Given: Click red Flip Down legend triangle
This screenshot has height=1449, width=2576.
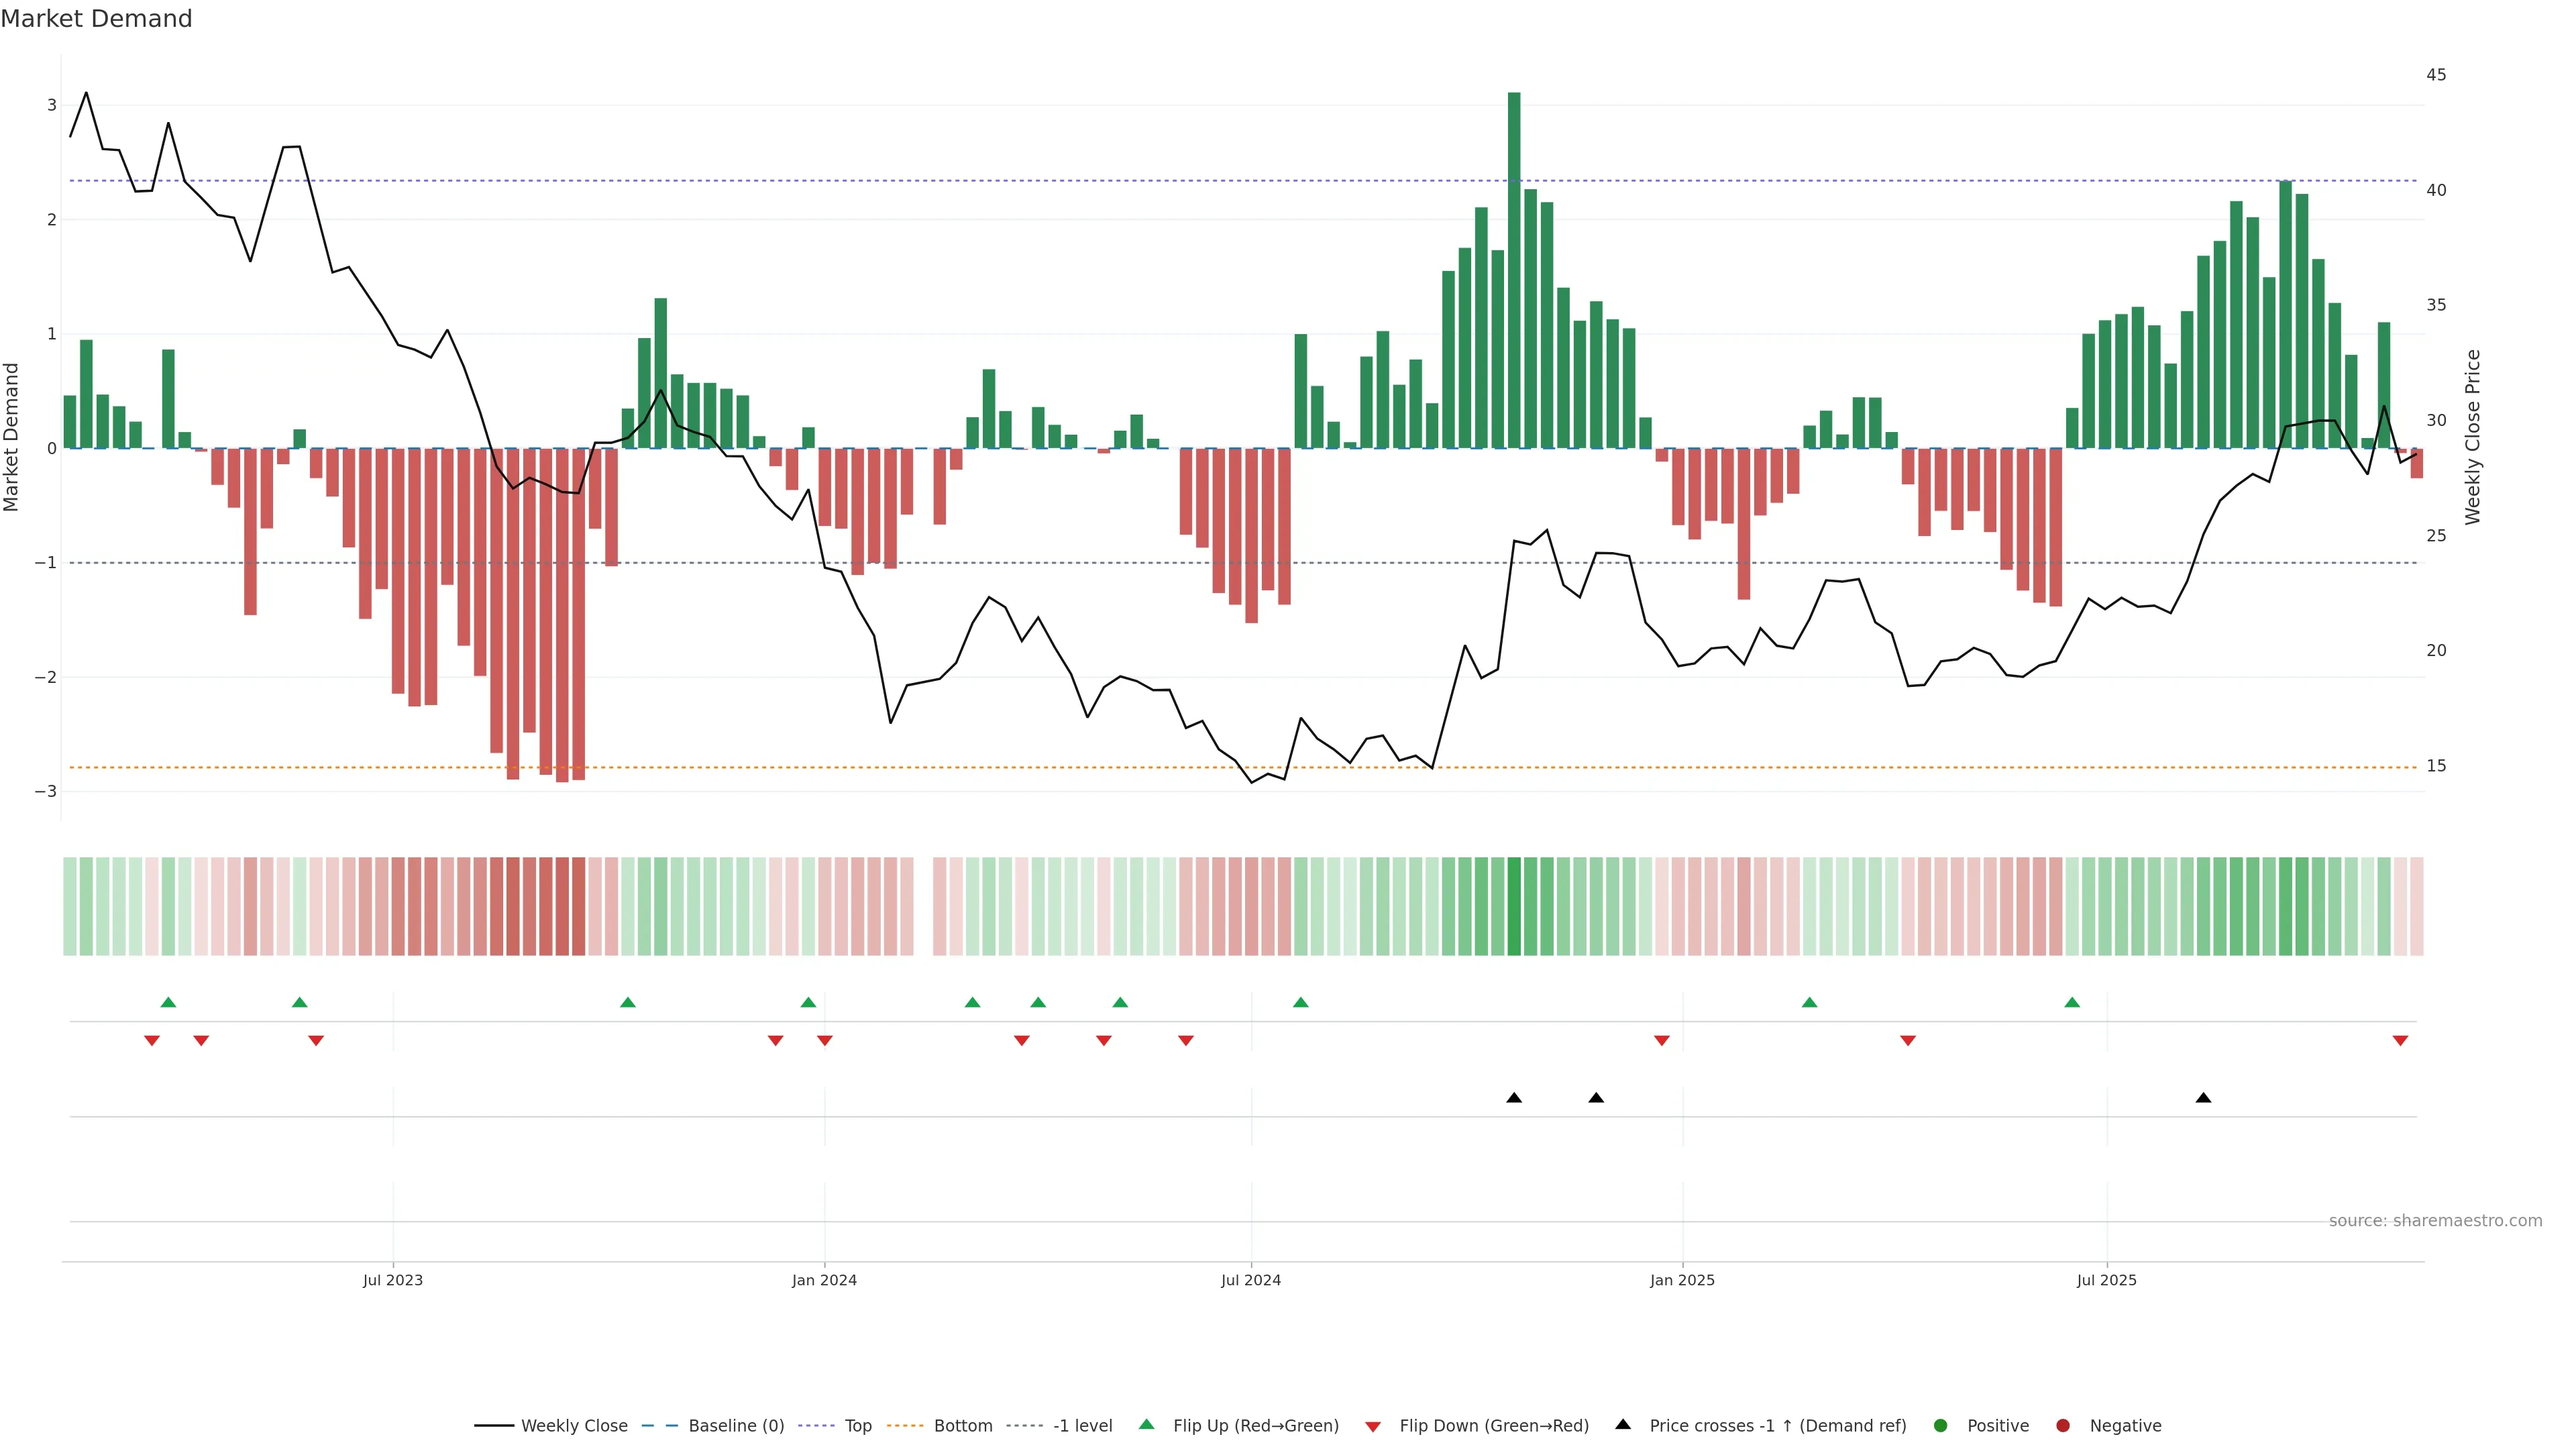Looking at the screenshot, I should (x=1373, y=1427).
